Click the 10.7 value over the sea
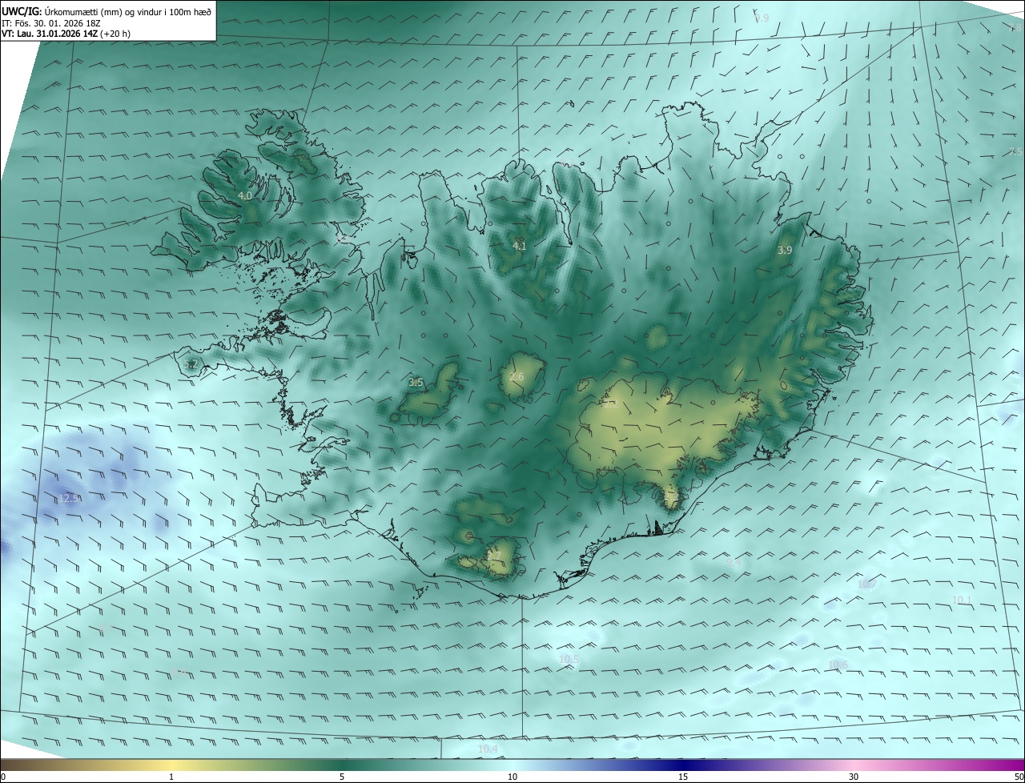 click(x=866, y=584)
